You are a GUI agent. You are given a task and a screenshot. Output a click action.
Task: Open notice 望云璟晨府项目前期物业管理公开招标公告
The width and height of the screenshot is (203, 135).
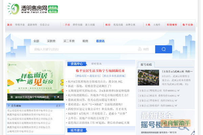click(x=30, y=119)
